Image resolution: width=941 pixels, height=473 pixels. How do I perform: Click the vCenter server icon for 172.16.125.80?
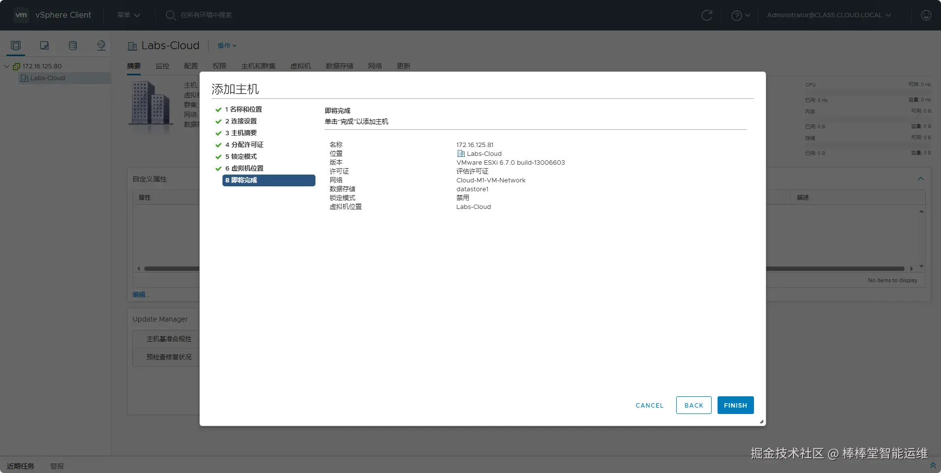(x=16, y=66)
